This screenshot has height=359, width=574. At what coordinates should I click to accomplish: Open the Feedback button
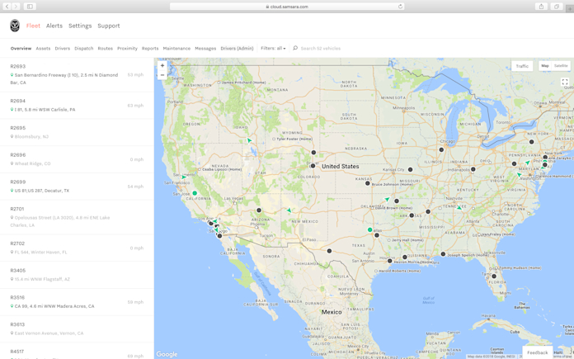(538, 352)
